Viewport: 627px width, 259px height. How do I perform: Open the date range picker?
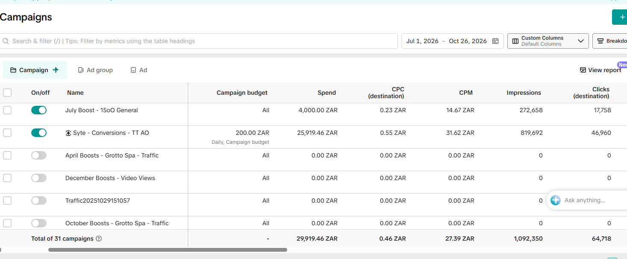[x=452, y=41]
